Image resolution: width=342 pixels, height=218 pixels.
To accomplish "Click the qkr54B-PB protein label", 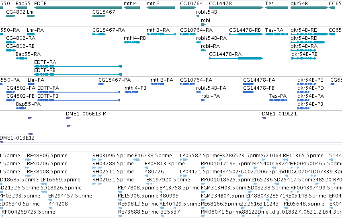I will click(x=310, y=104).
